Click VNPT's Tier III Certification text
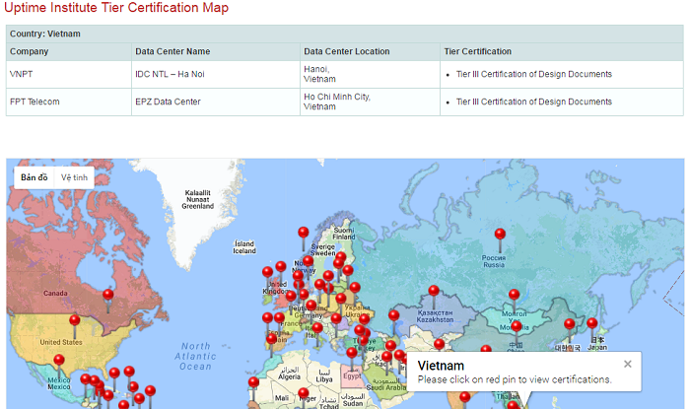Screen dimensions: 690x409 click(534, 74)
